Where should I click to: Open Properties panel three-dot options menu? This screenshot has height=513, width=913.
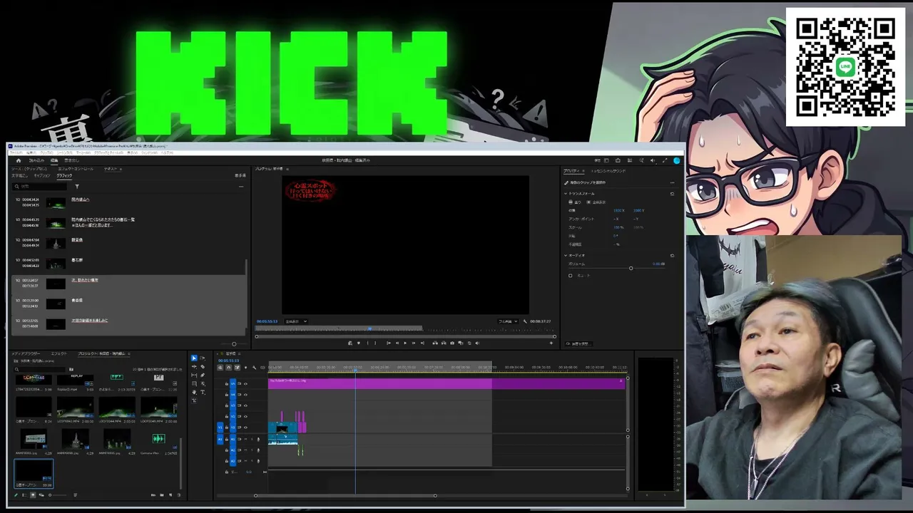pyautogui.click(x=672, y=182)
